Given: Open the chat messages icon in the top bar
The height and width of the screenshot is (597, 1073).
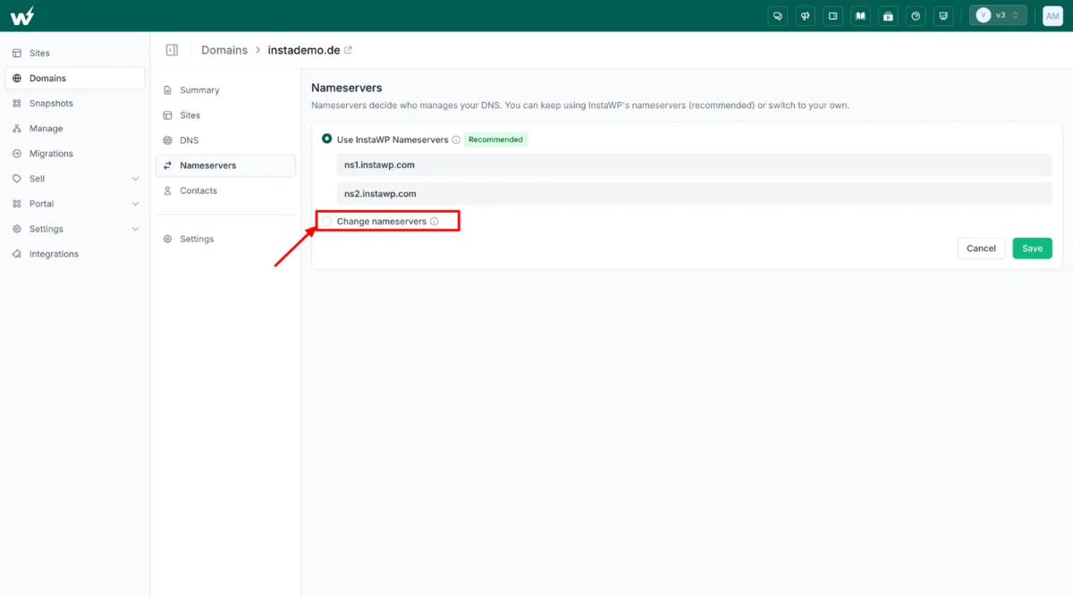Looking at the screenshot, I should tap(778, 15).
